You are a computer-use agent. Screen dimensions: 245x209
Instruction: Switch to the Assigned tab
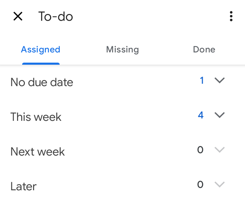click(x=41, y=50)
